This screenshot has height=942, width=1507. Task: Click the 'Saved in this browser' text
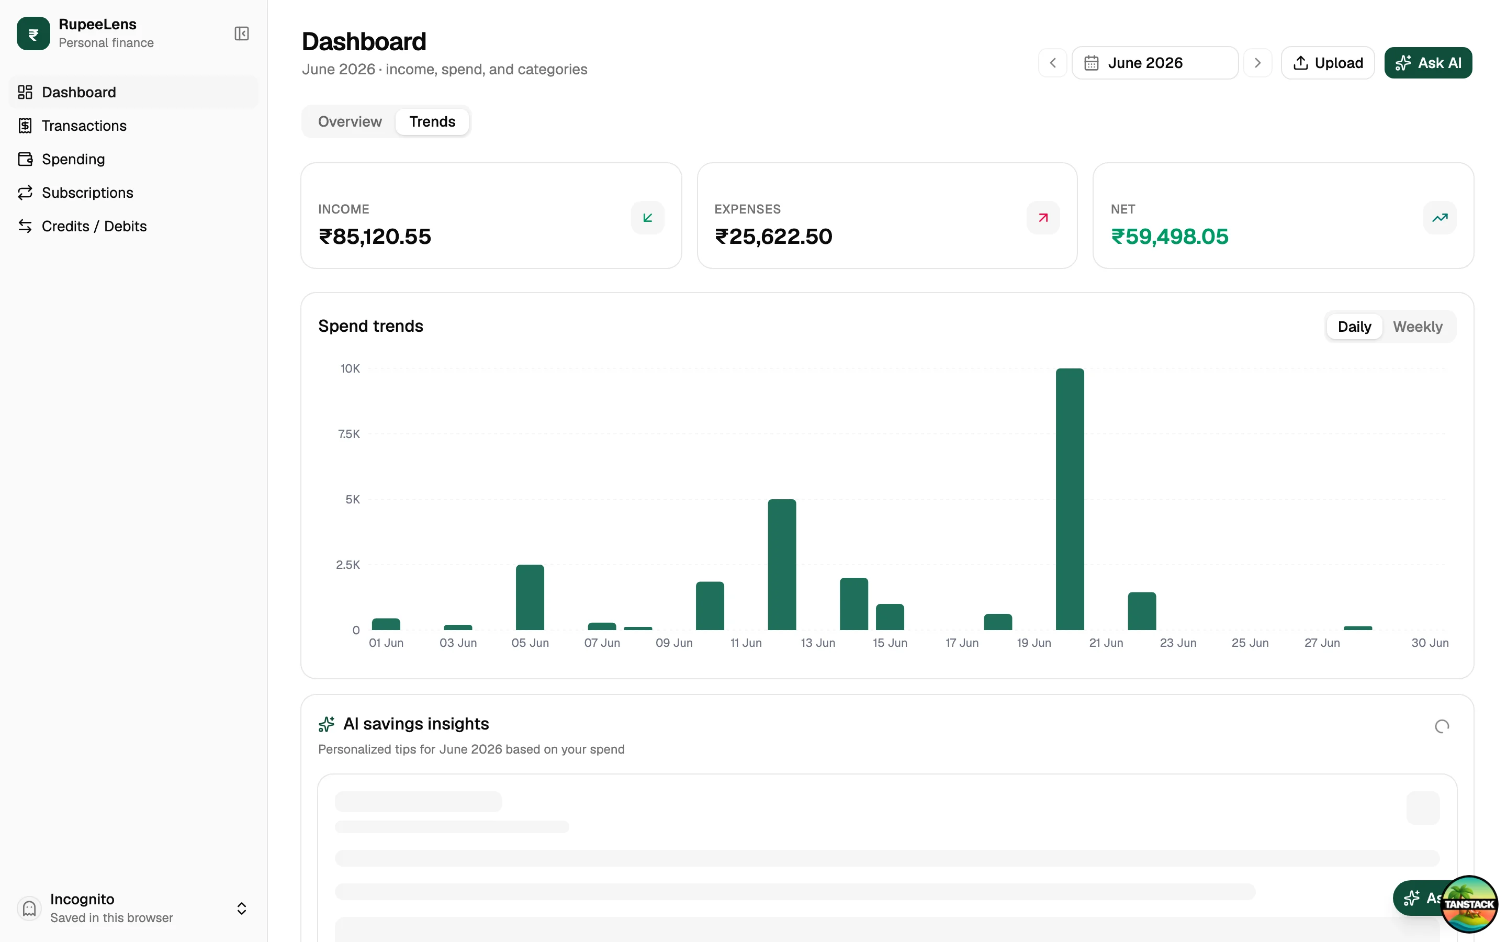coord(111,918)
